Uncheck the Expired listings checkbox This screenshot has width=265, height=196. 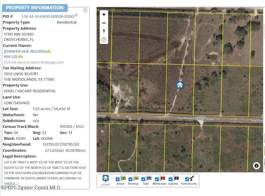[x=171, y=179]
